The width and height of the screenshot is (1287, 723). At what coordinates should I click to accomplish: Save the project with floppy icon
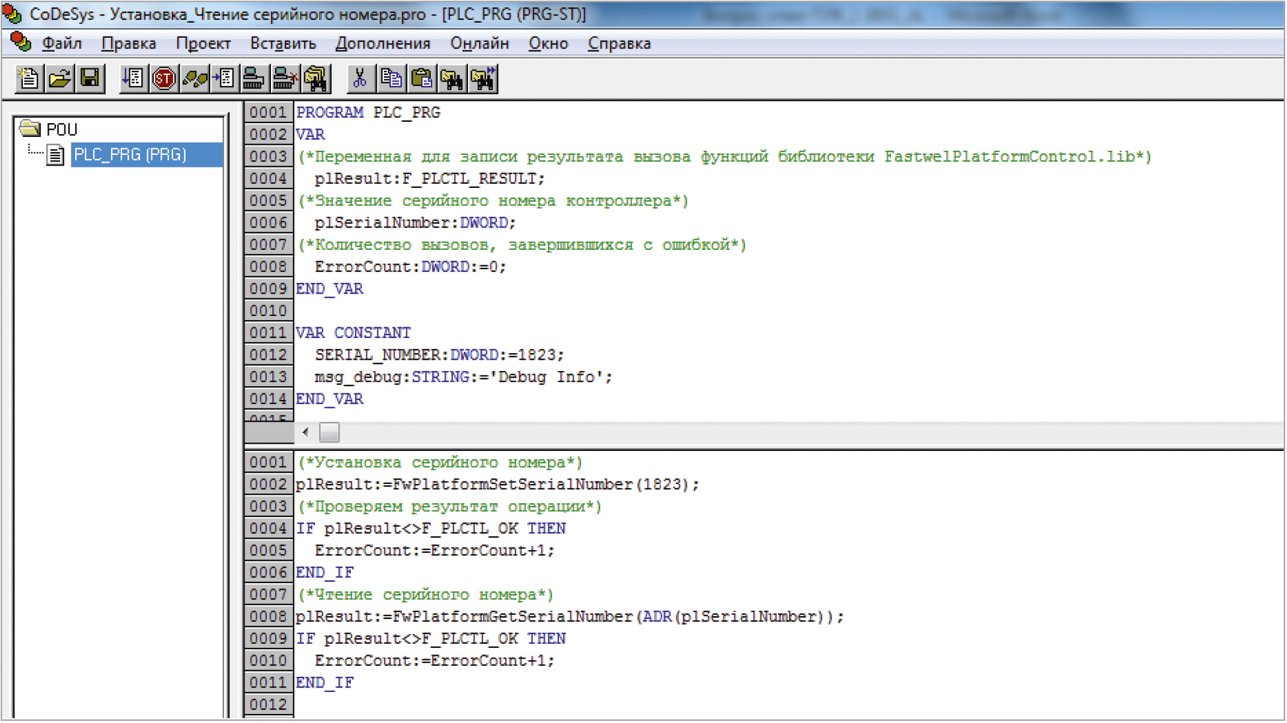(90, 79)
